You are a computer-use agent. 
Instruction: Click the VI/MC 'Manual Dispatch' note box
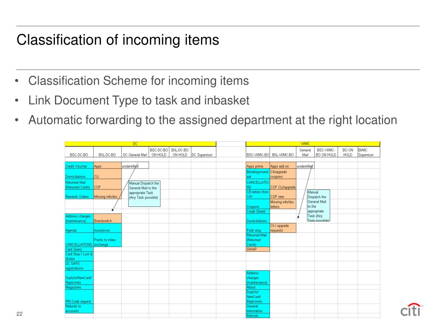[x=318, y=206]
